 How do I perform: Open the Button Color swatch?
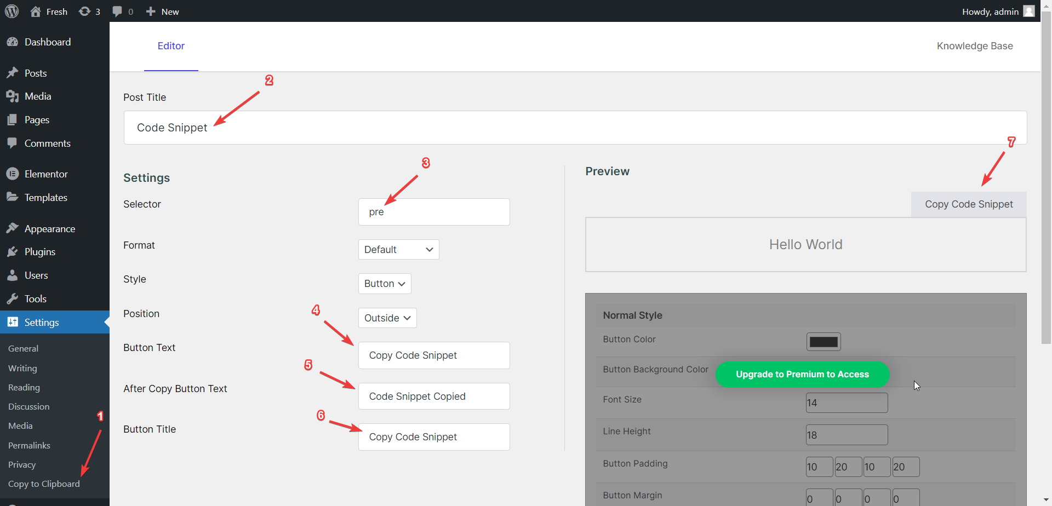click(823, 342)
